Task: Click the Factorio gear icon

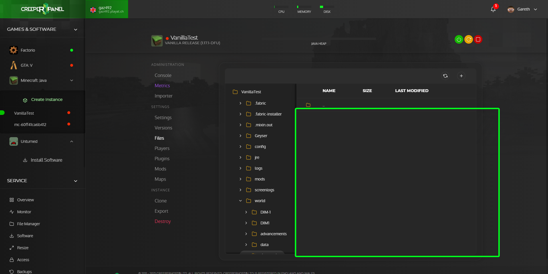Action: (13, 50)
